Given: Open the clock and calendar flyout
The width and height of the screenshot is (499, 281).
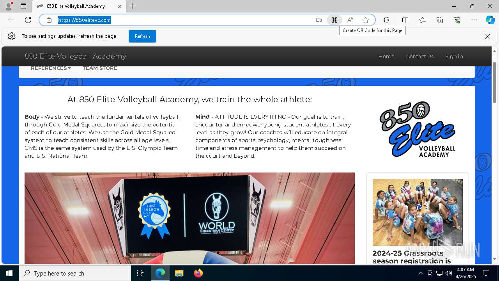Looking at the screenshot, I should 465,273.
